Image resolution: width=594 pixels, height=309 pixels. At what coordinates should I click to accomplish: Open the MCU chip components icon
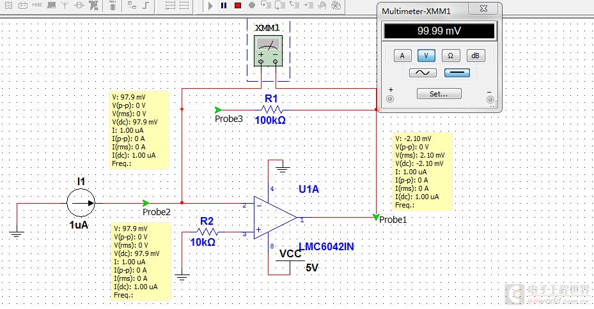pos(112,5)
